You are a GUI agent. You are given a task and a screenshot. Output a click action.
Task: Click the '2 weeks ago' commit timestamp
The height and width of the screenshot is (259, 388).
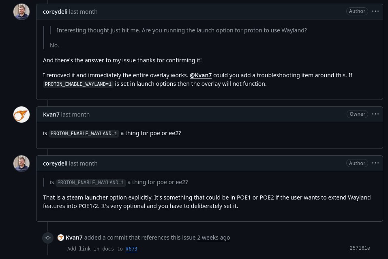coord(213,238)
